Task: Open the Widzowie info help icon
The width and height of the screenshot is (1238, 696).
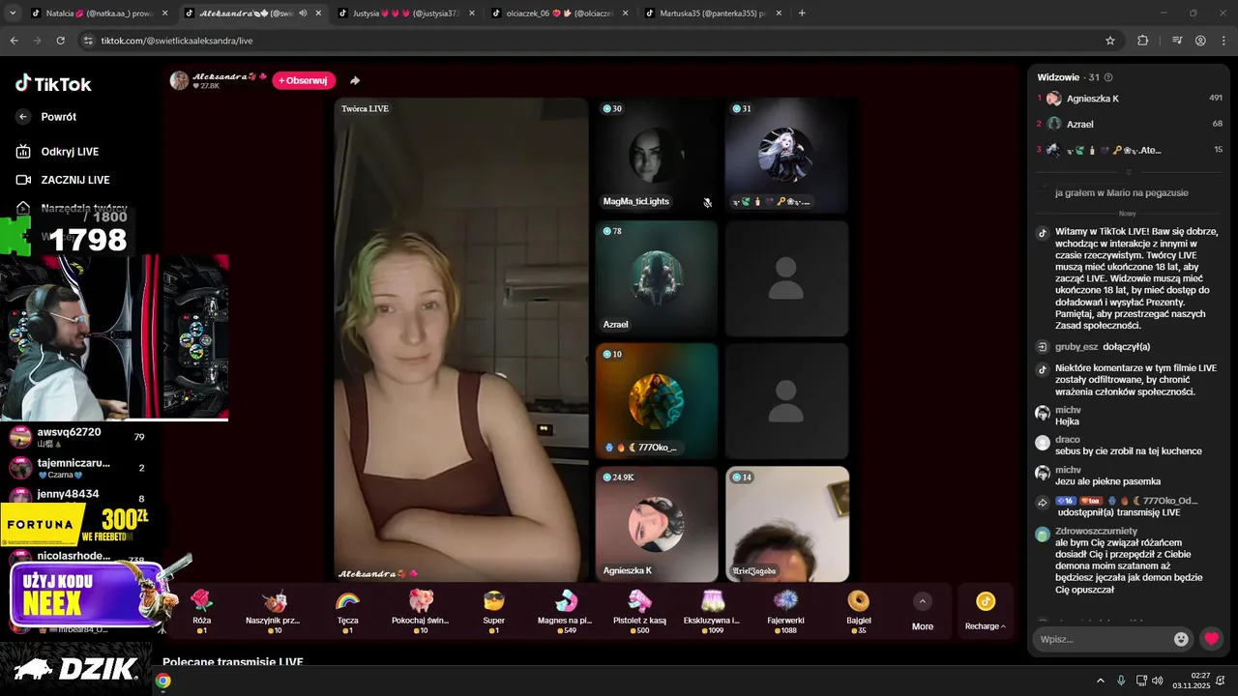Action: point(1108,77)
